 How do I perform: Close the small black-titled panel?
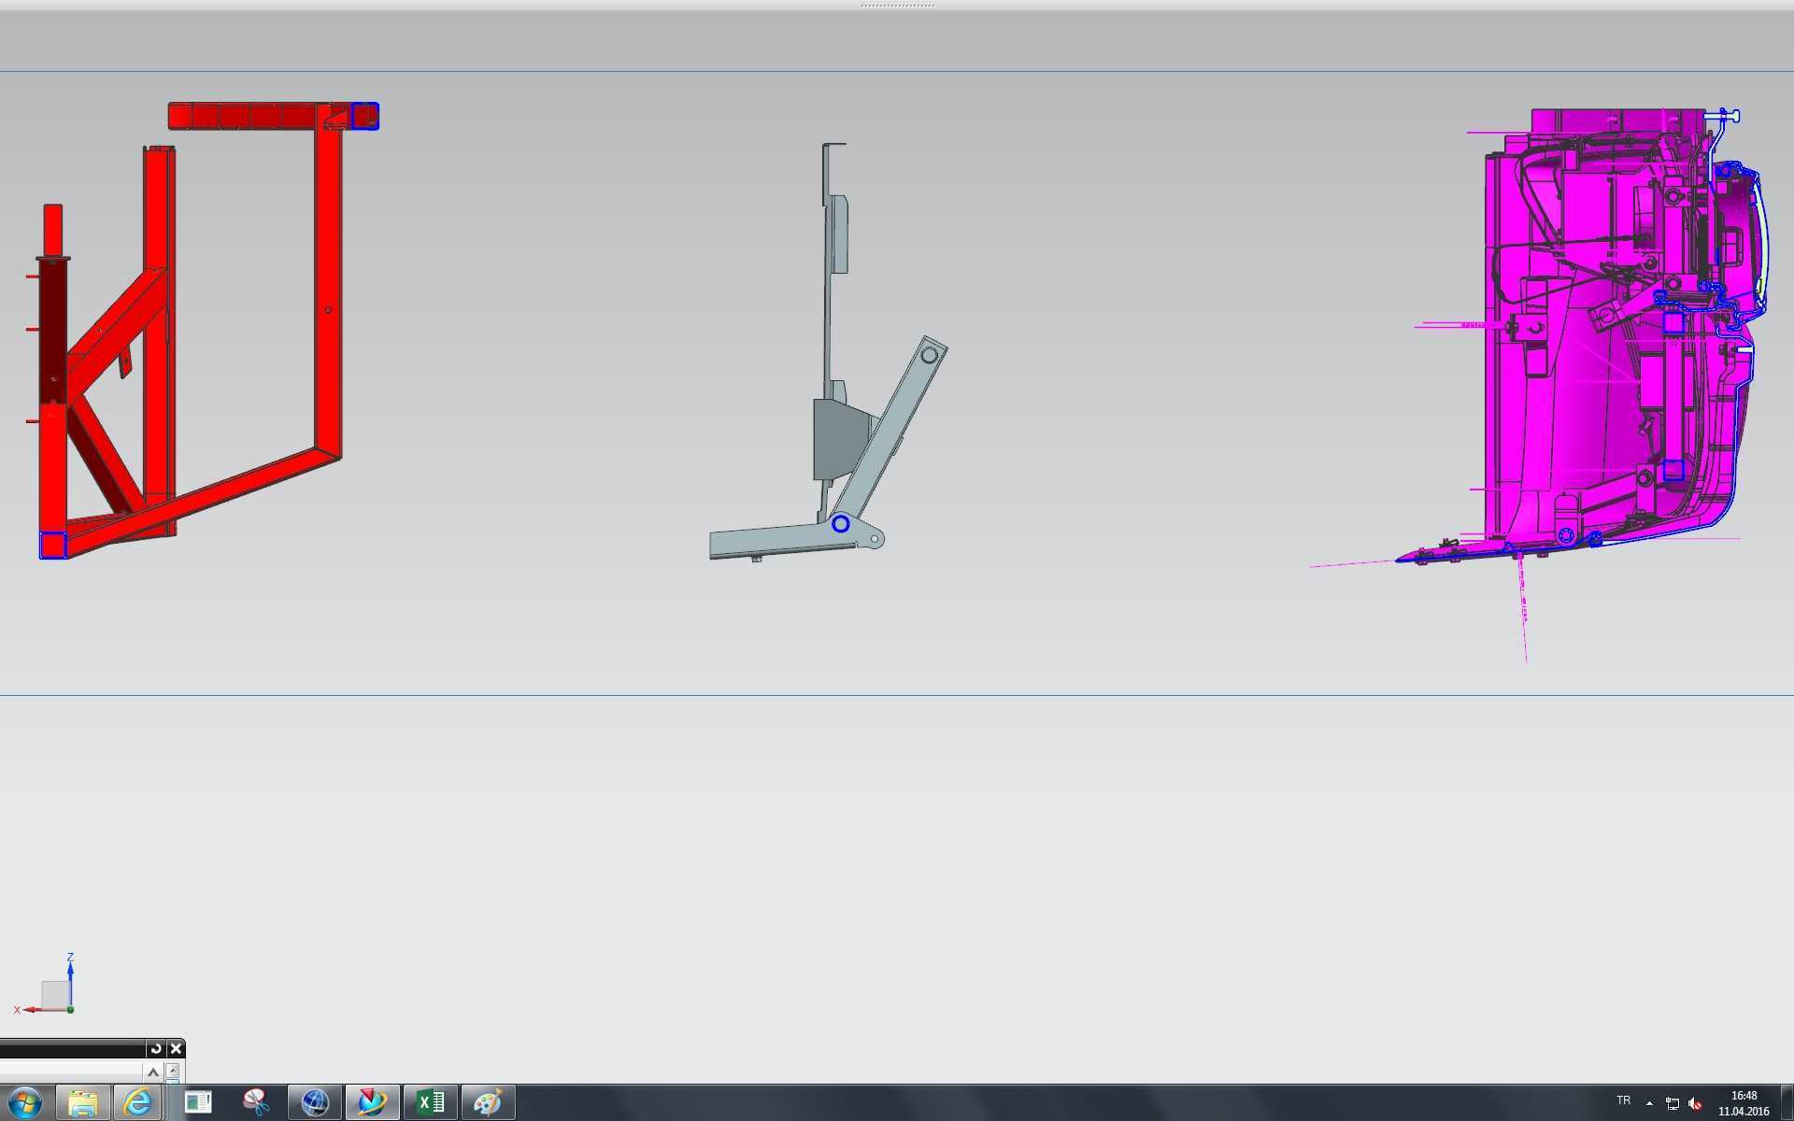[x=176, y=1048]
